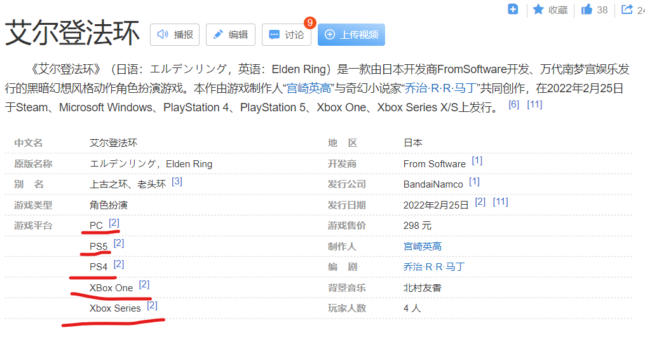The height and width of the screenshot is (344, 645).
Task: Open 讨论 via its chat bubble icon
Action: [x=274, y=35]
